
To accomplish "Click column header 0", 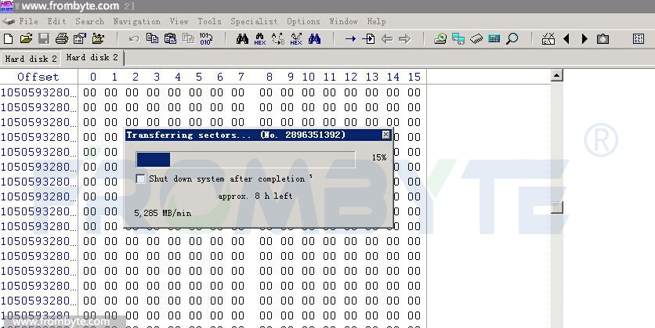I will (92, 77).
